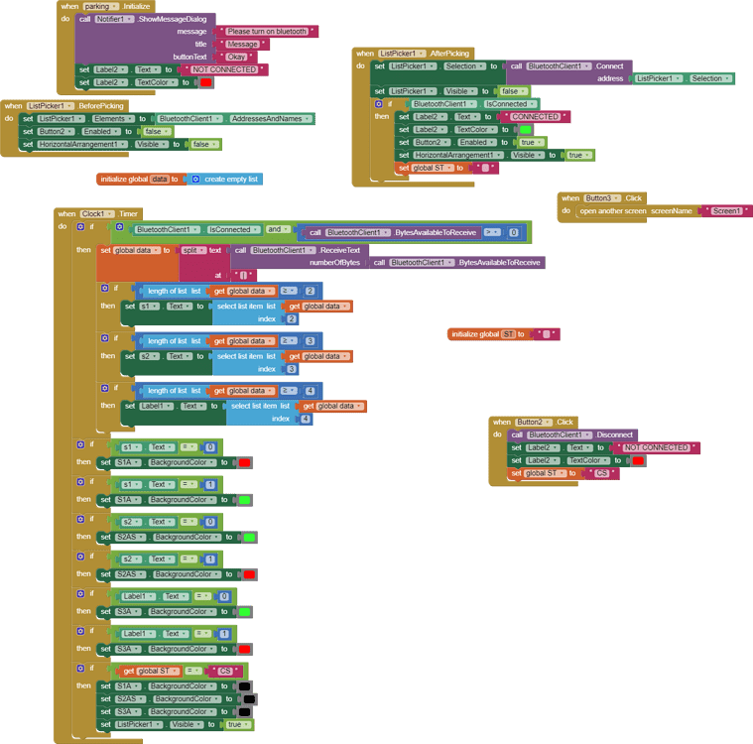
Task: Toggle the true value for HorizontalArrangement1.Visible
Action: coord(578,155)
